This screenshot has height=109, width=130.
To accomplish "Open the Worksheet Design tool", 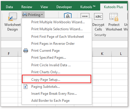I will pyautogui.click(x=13, y=22).
